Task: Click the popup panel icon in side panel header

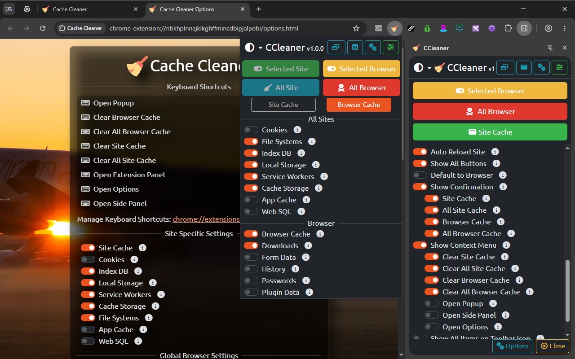Action: click(x=524, y=67)
